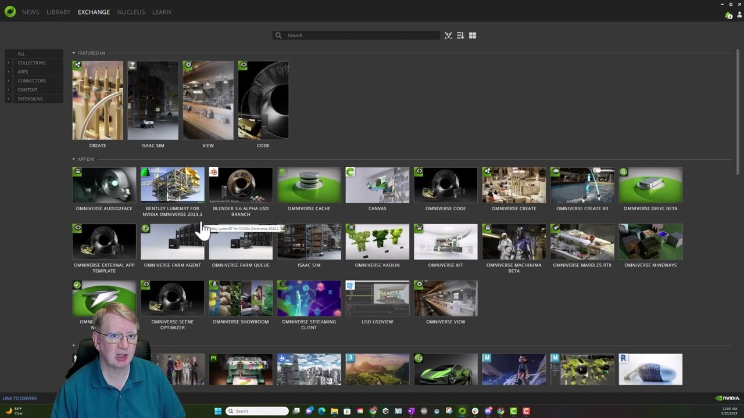Click the Link to Drivers link
The height and width of the screenshot is (418, 744).
(x=20, y=398)
